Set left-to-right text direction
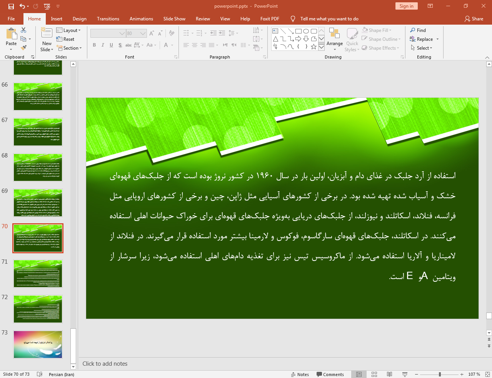This screenshot has height=378, width=492. pyautogui.click(x=225, y=45)
